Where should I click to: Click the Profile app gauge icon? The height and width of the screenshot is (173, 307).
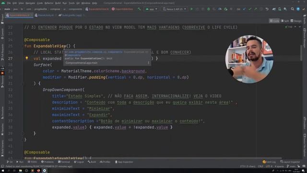[x=220, y=9]
